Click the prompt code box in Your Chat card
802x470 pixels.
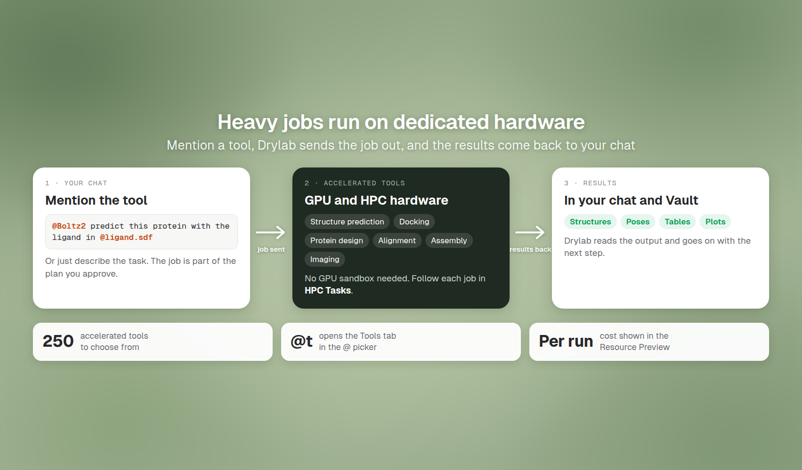pyautogui.click(x=142, y=232)
